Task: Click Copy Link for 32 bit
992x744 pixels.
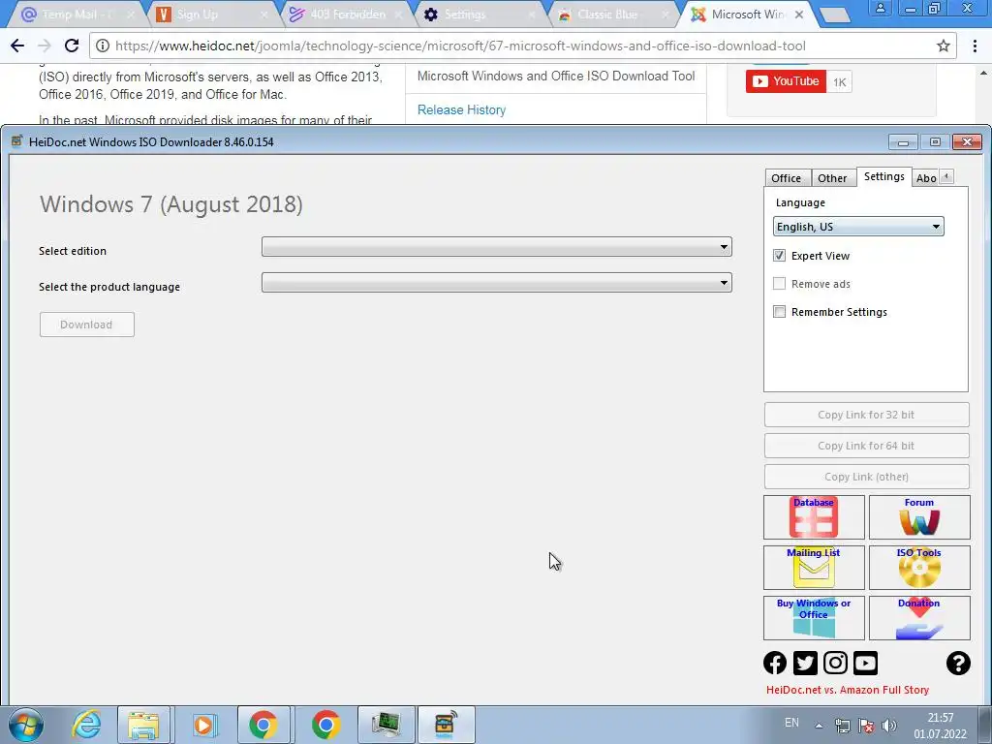Action: point(866,415)
